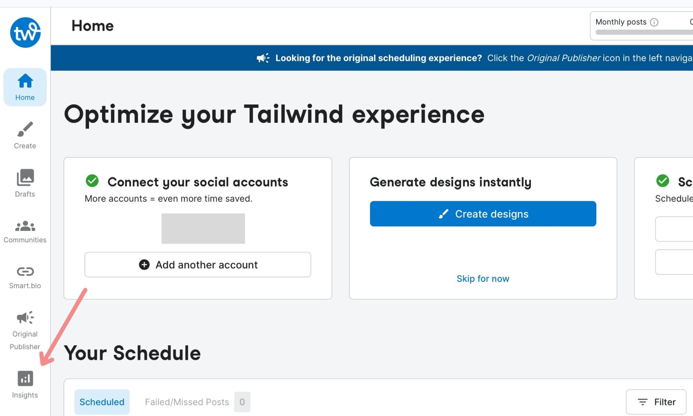Click Skip for now

[483, 278]
